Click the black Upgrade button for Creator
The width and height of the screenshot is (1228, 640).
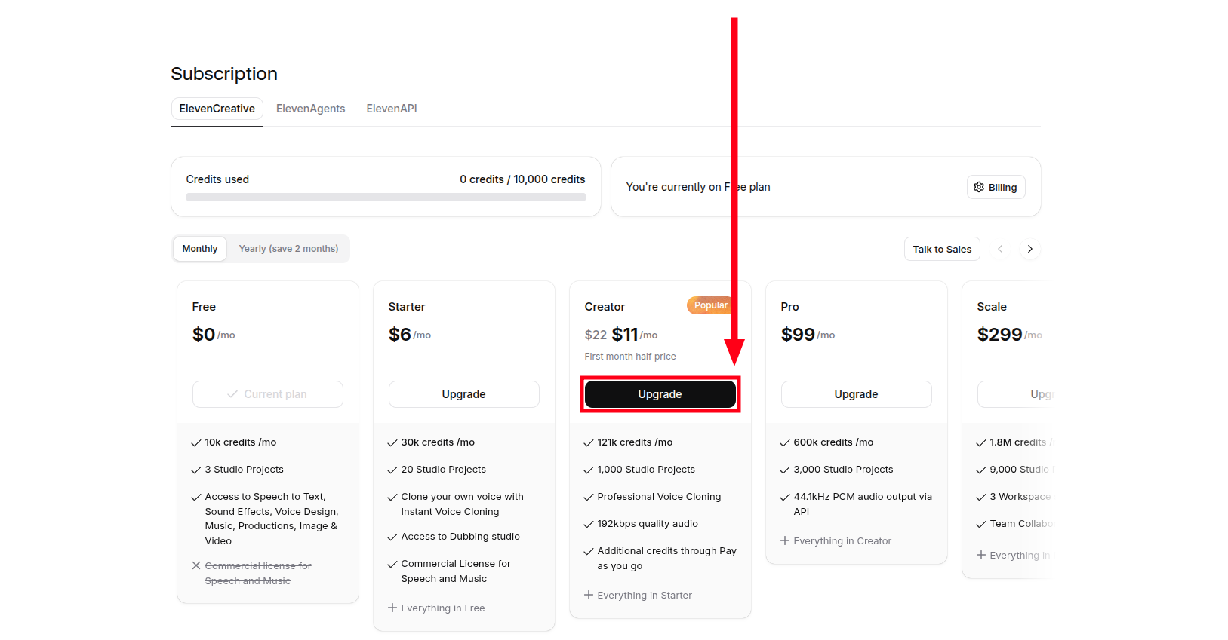pos(660,394)
